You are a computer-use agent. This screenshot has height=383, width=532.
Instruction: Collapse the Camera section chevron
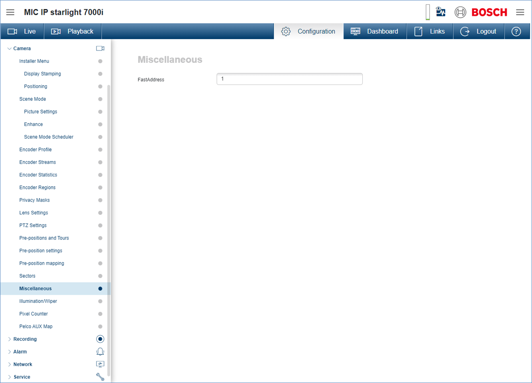(10, 49)
